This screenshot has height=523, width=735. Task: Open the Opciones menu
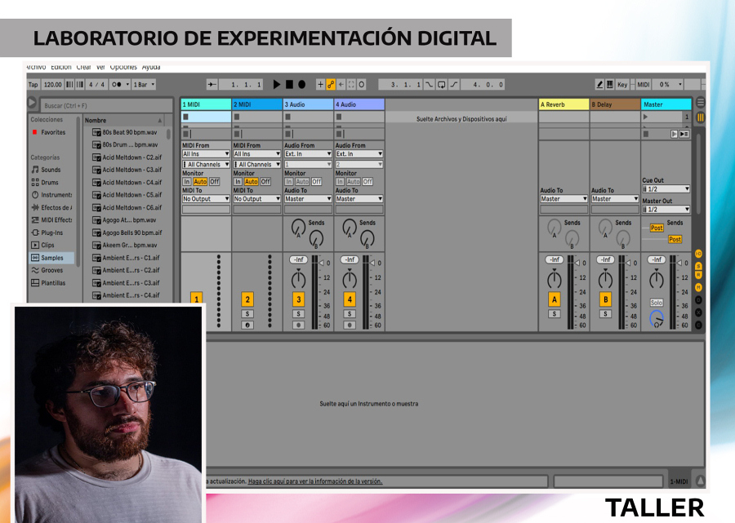tap(123, 68)
